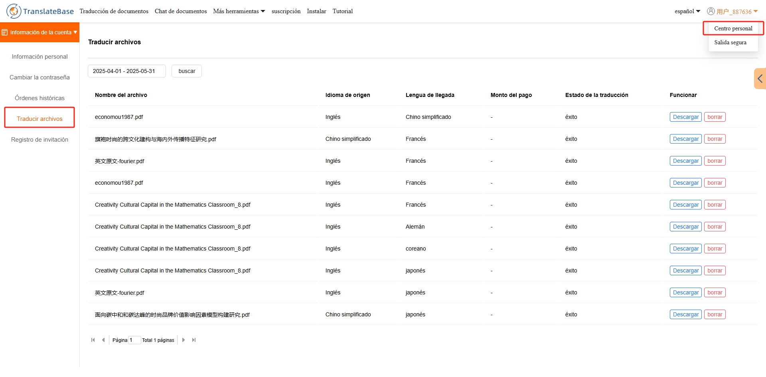Click the Funcionar column header
Image resolution: width=766 pixels, height=377 pixels.
683,95
